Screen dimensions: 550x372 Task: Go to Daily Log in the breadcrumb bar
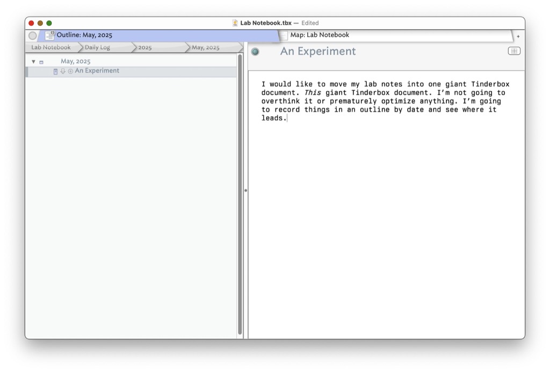click(98, 47)
